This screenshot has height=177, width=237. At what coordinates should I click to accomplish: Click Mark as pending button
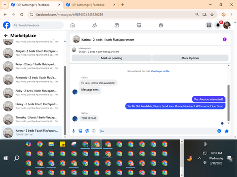pos(111,58)
